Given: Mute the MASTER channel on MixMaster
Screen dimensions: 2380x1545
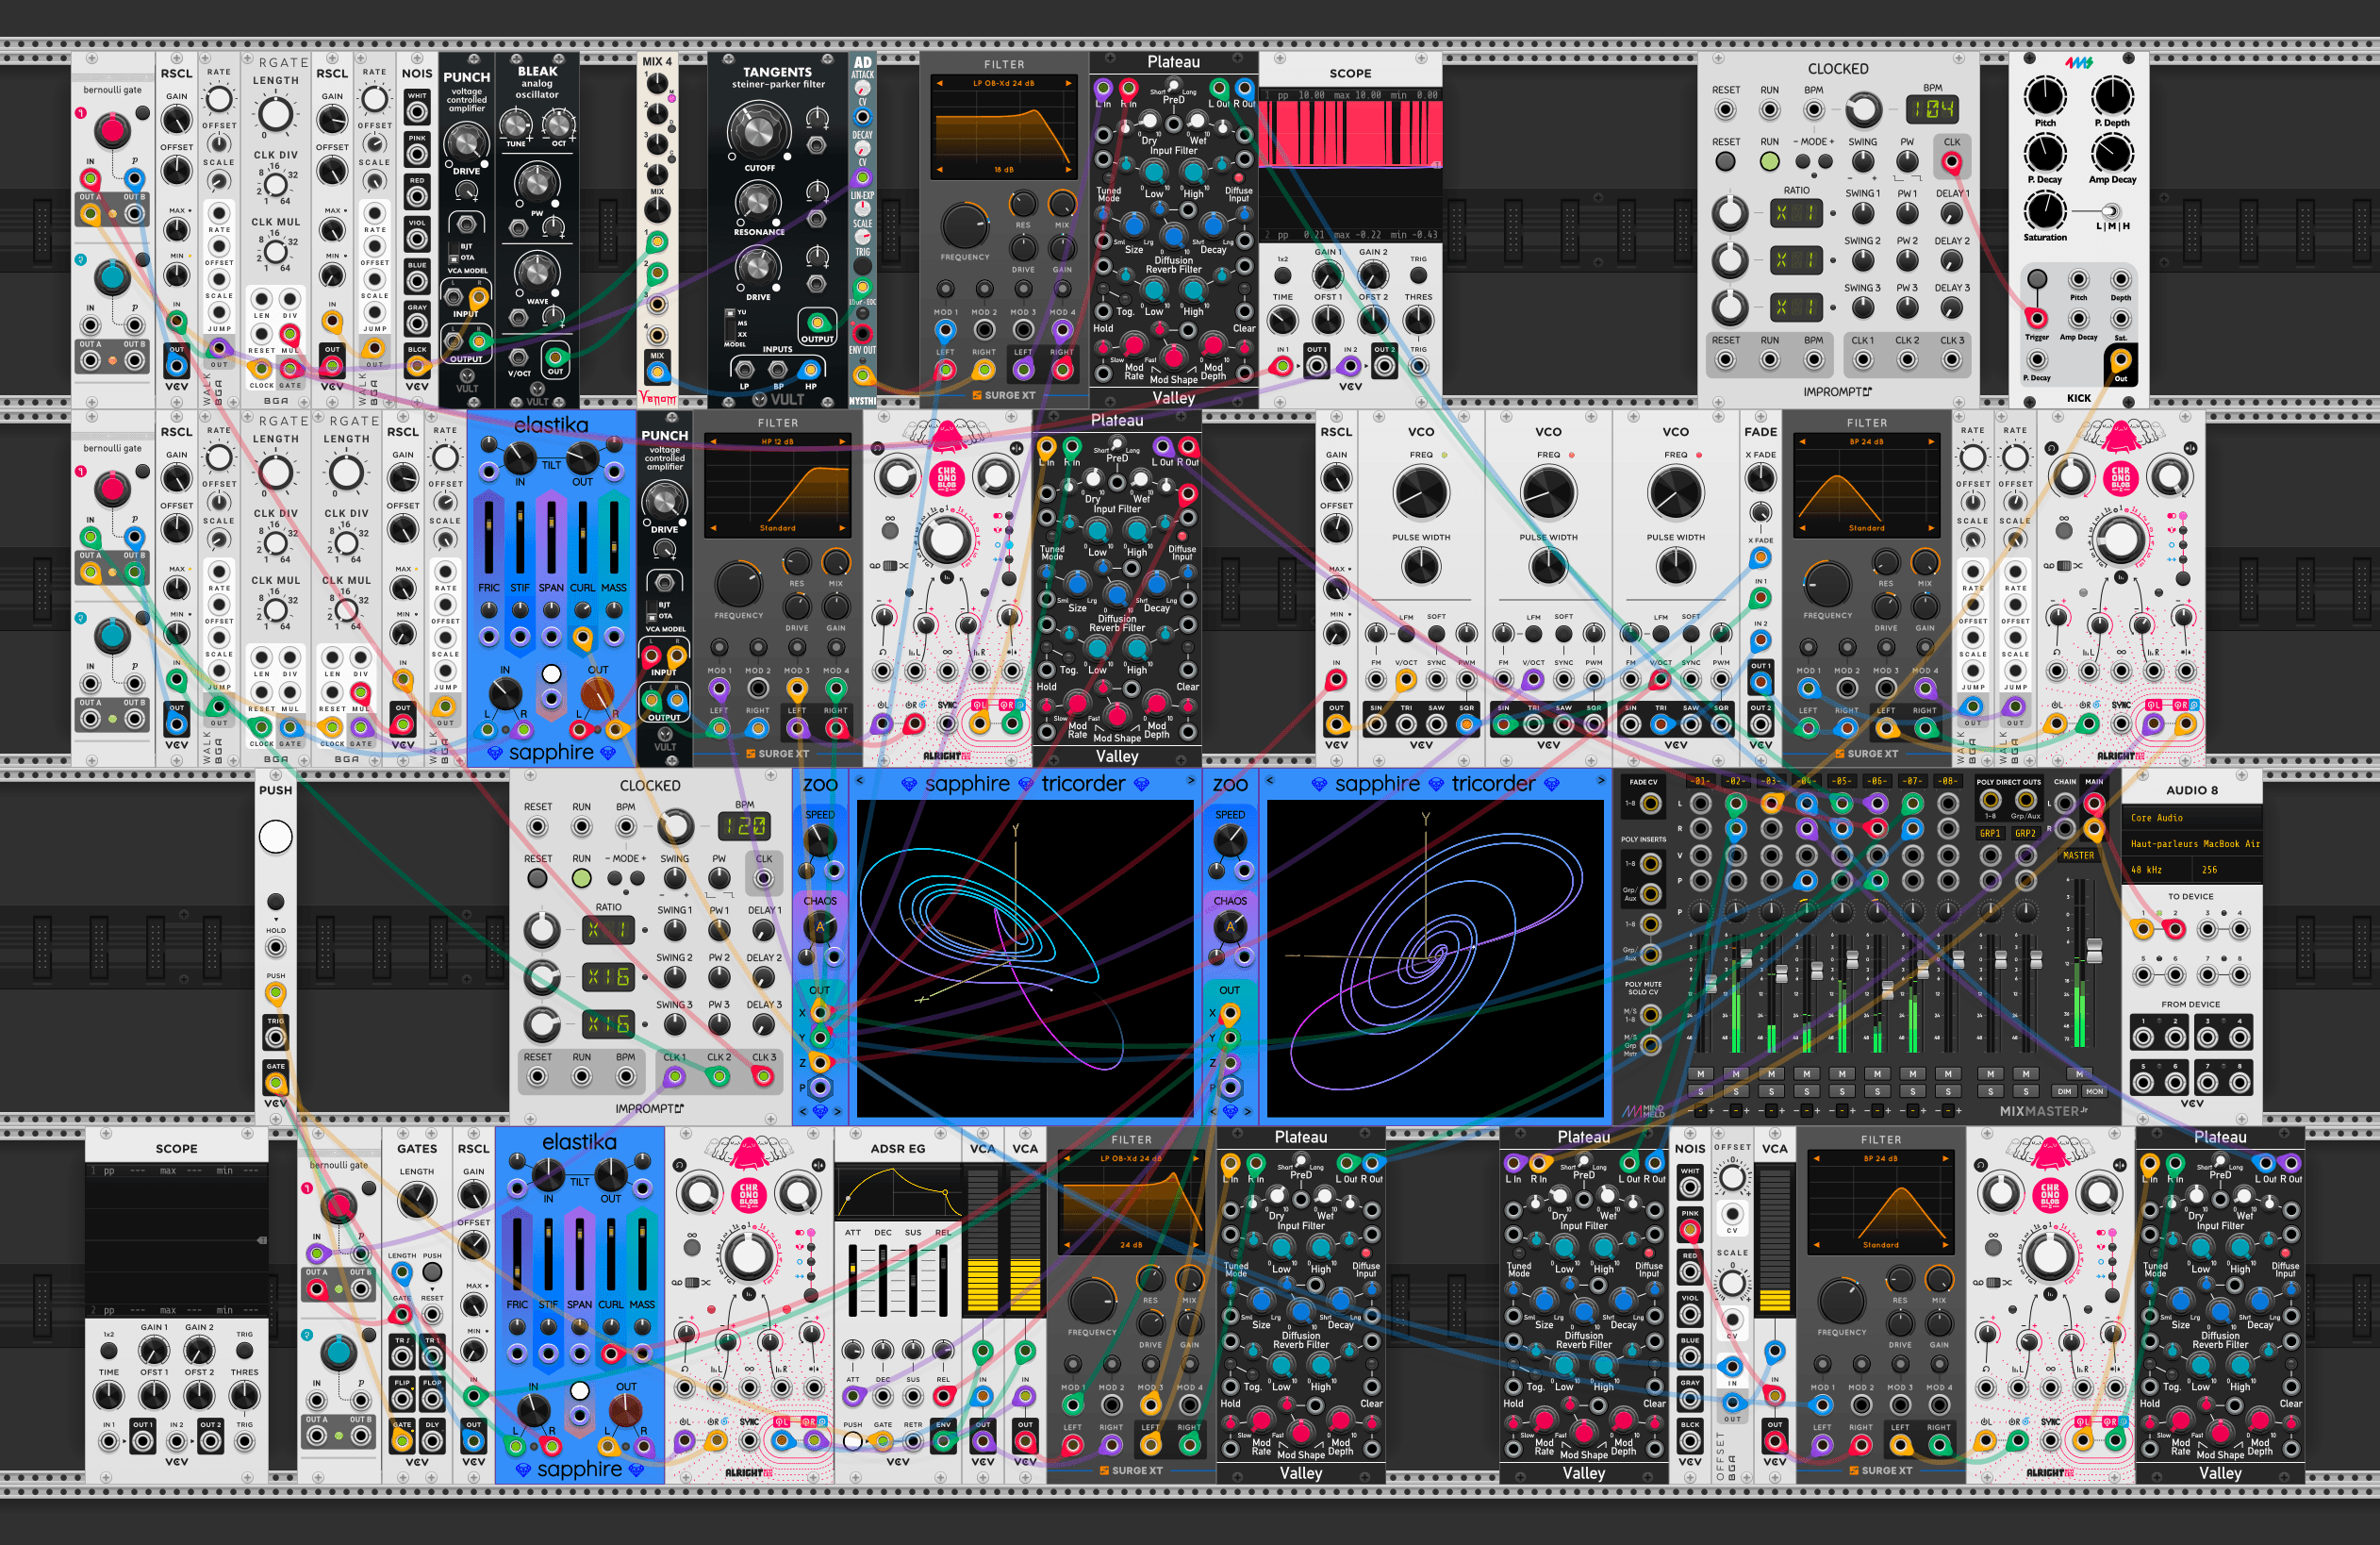Looking at the screenshot, I should pos(2079,1074).
